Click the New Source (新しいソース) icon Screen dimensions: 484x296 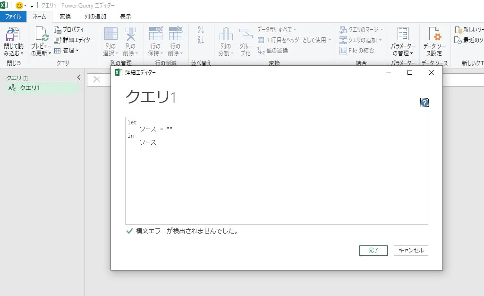458,30
